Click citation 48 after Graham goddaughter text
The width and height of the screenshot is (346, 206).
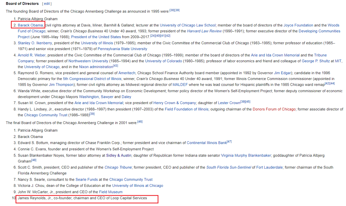point(34,160)
